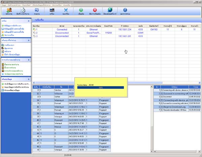
Task: Select log entry Begin to Download Log
Action: tap(177, 107)
